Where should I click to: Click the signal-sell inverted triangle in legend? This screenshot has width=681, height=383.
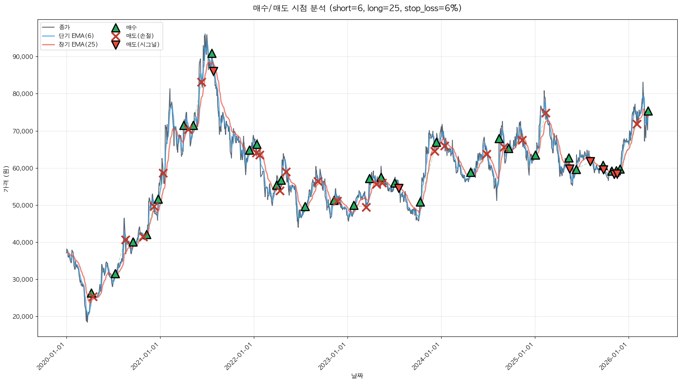(x=116, y=45)
